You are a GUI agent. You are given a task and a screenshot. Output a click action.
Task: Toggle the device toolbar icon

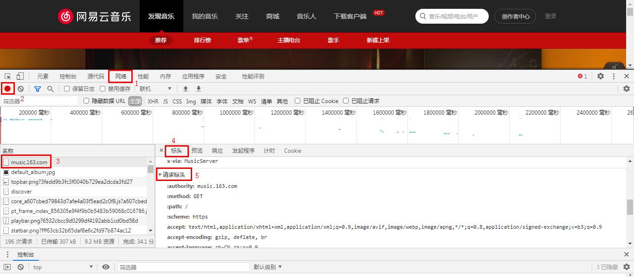[20, 76]
